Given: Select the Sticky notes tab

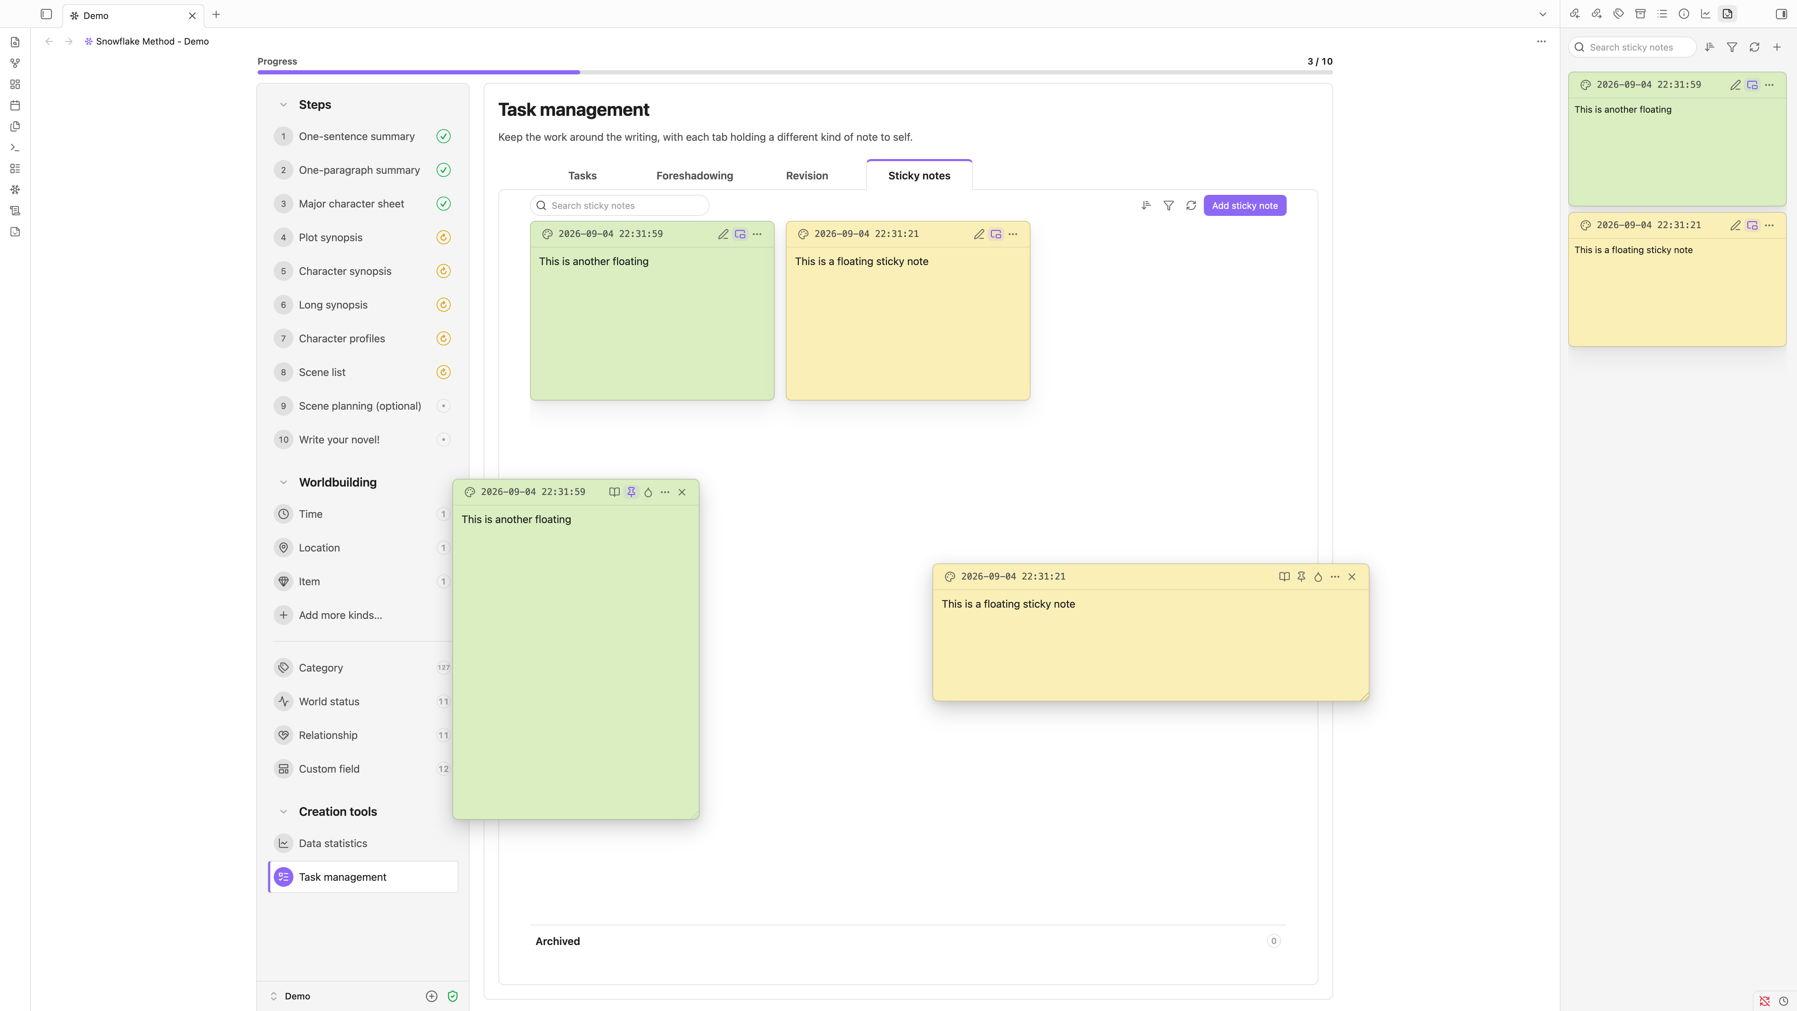Looking at the screenshot, I should (919, 175).
